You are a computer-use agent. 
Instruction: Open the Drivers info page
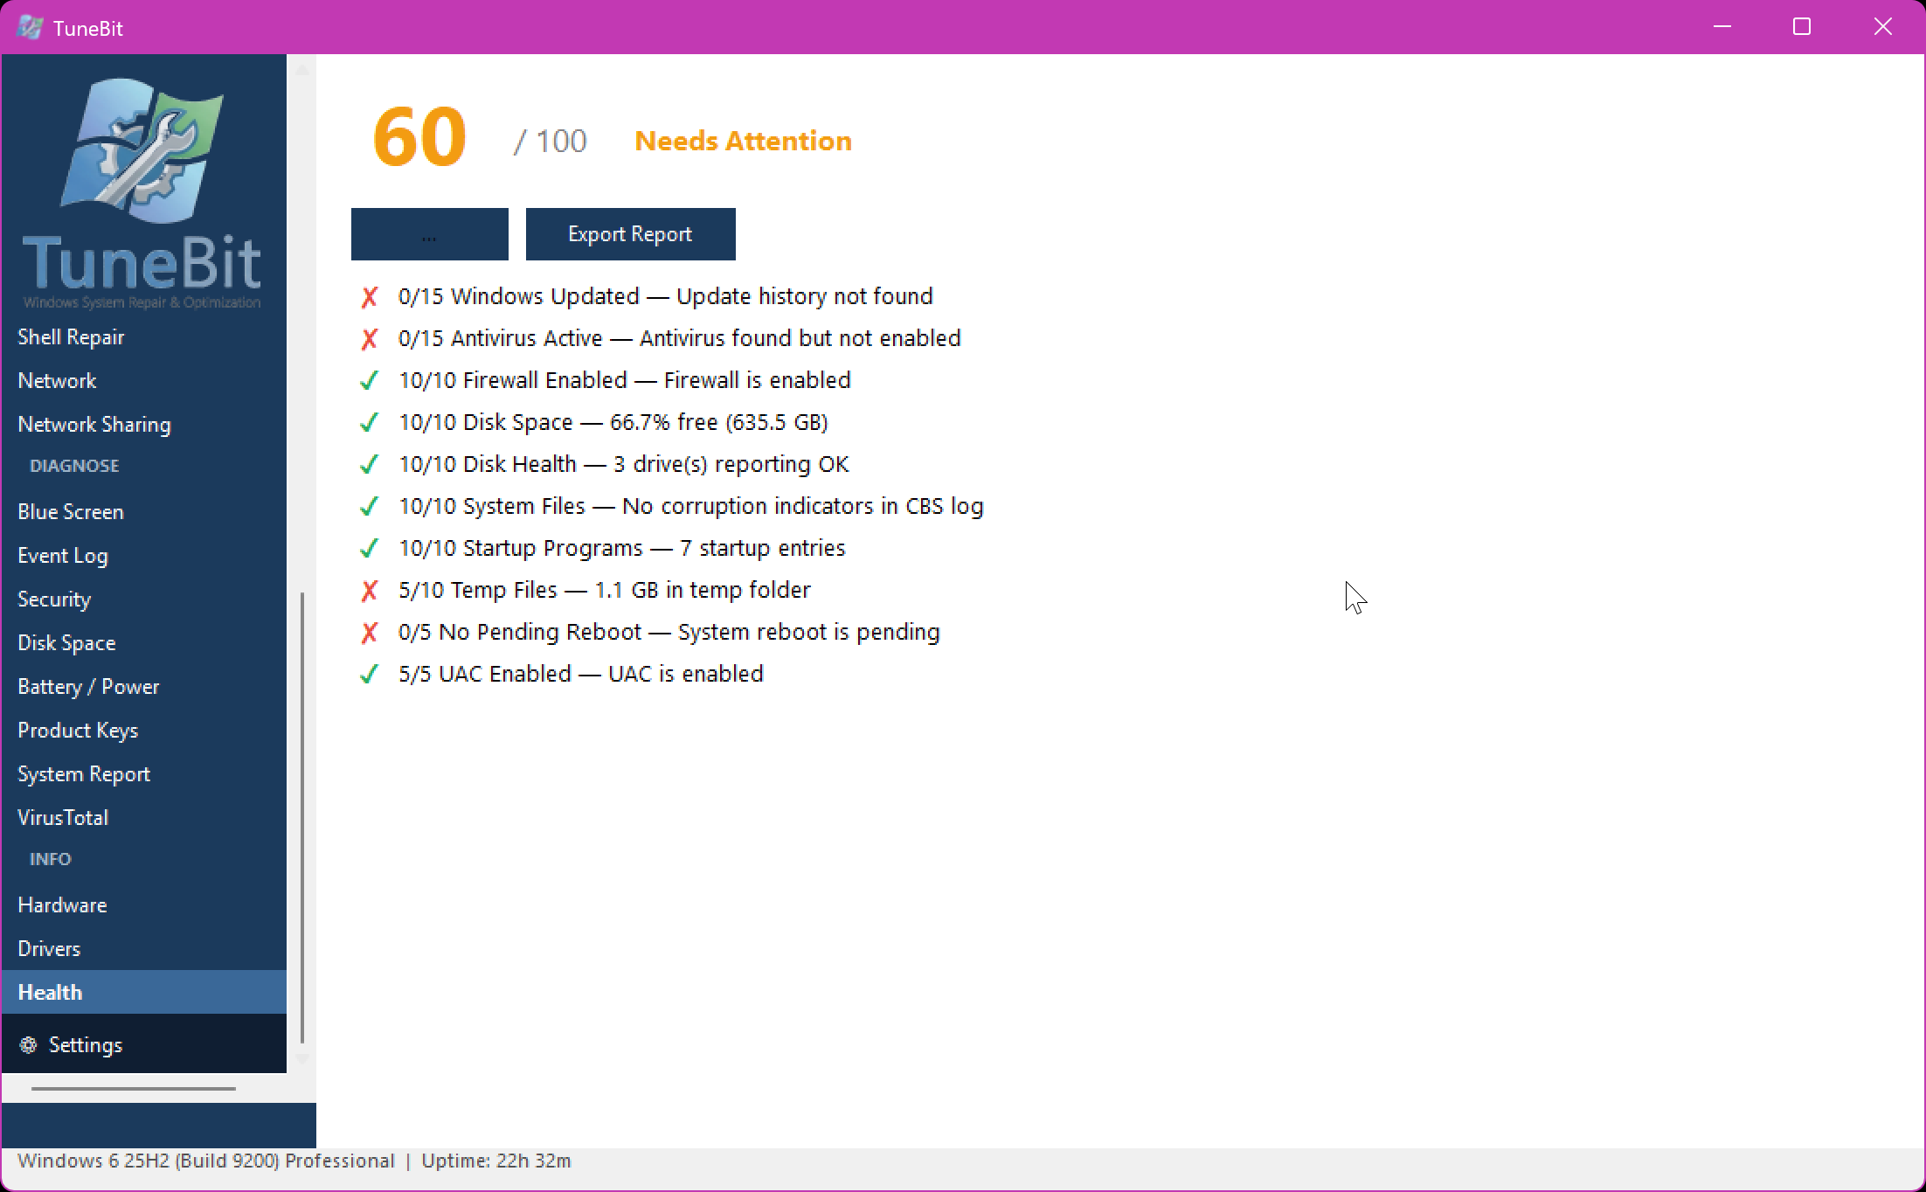(x=144, y=949)
